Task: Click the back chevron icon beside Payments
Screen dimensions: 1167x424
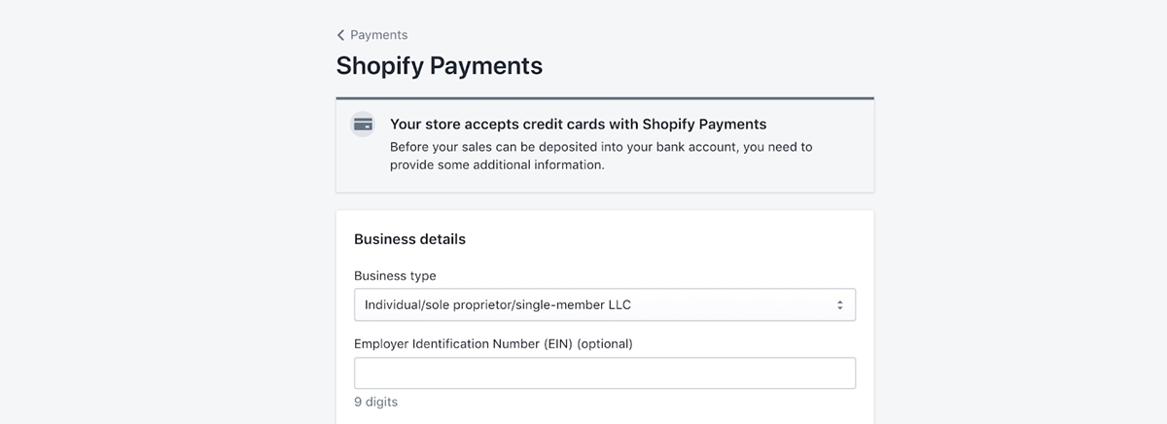Action: 341,35
